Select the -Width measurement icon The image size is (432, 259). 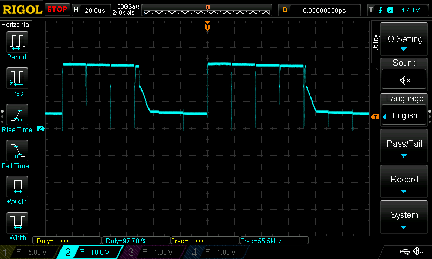click(17, 223)
